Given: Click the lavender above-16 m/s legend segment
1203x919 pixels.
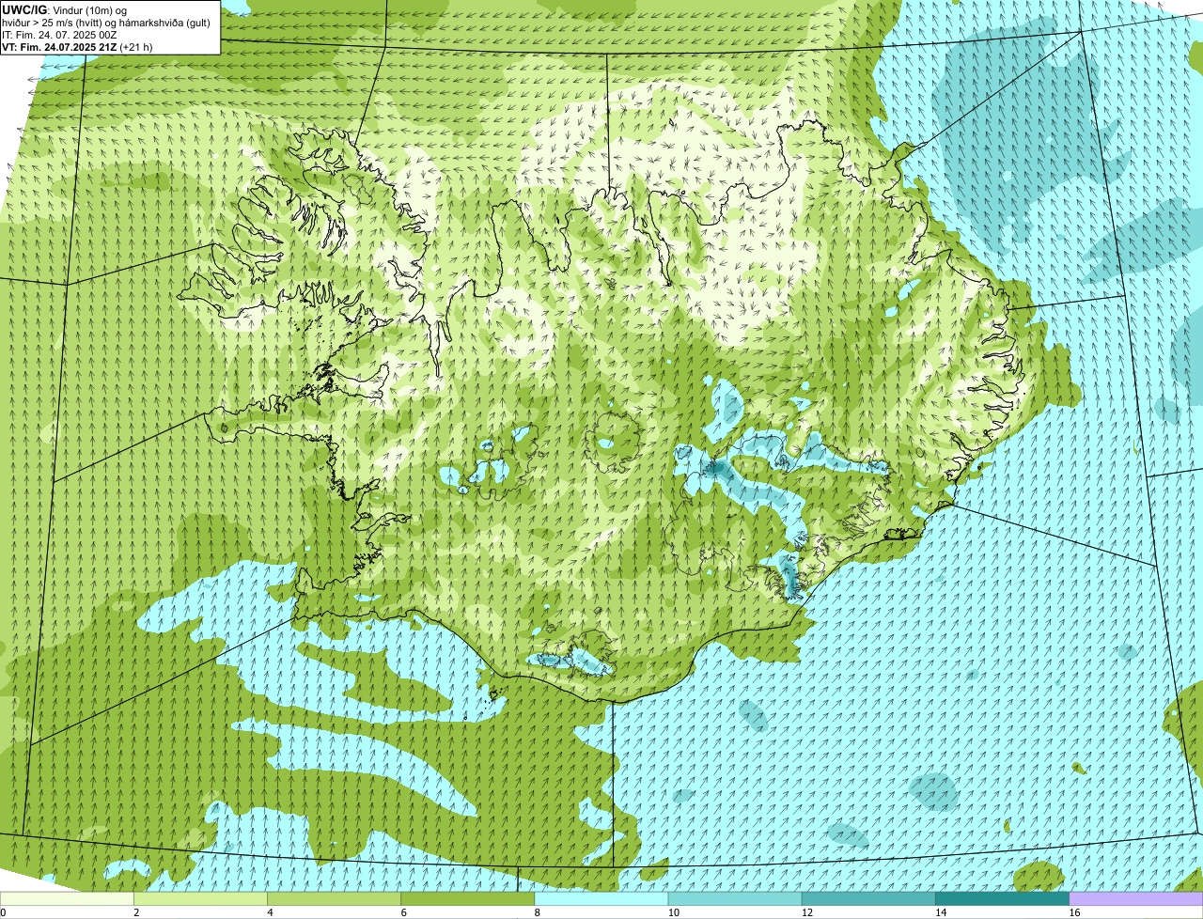Looking at the screenshot, I should (x=1136, y=899).
